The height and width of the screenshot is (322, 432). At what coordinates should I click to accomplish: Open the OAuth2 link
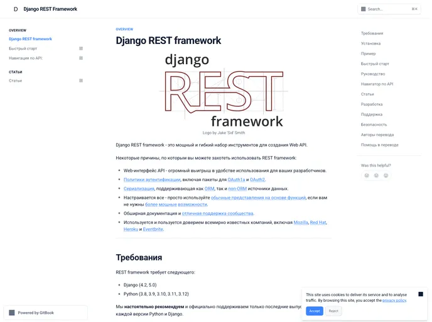click(257, 180)
